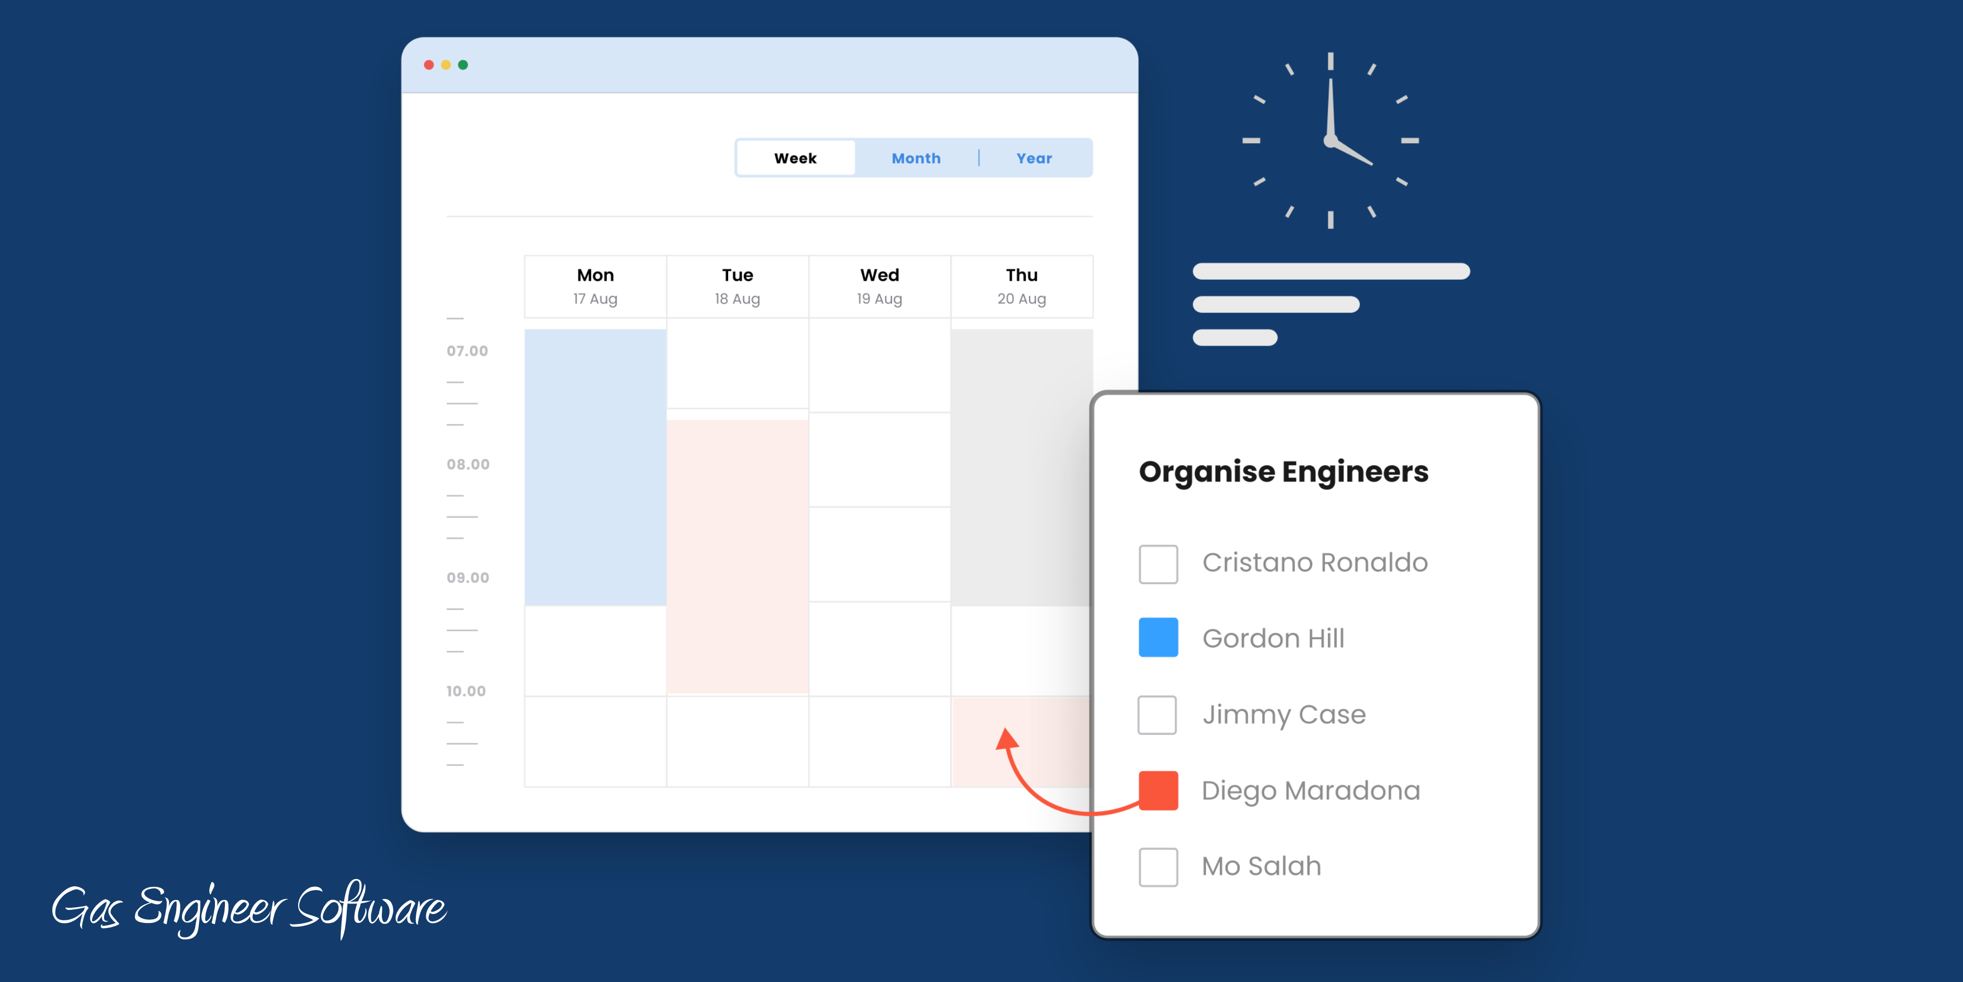This screenshot has height=982, width=1963.
Task: Select the Wednesday 19 Aug column header
Action: [878, 286]
